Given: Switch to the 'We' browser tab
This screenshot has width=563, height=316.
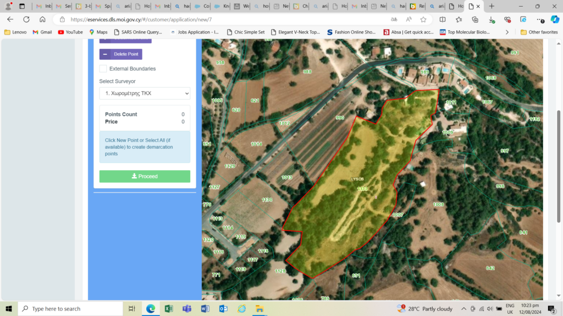Looking at the screenshot, I should click(241, 6).
